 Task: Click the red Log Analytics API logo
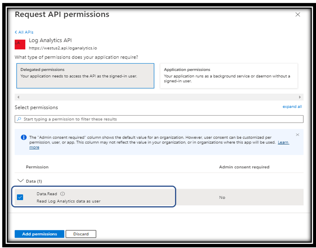click(20, 44)
